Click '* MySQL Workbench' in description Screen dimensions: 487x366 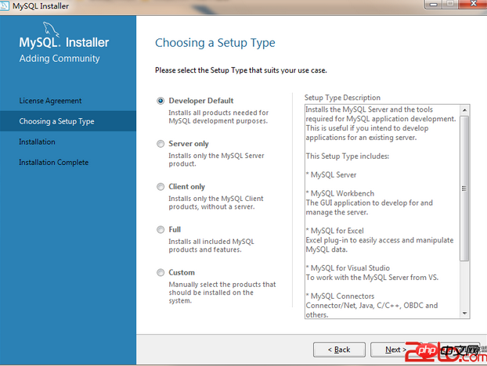click(x=340, y=193)
